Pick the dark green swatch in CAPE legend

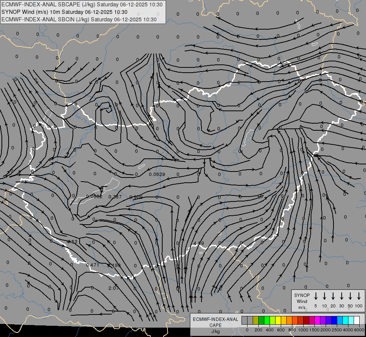tap(261, 320)
